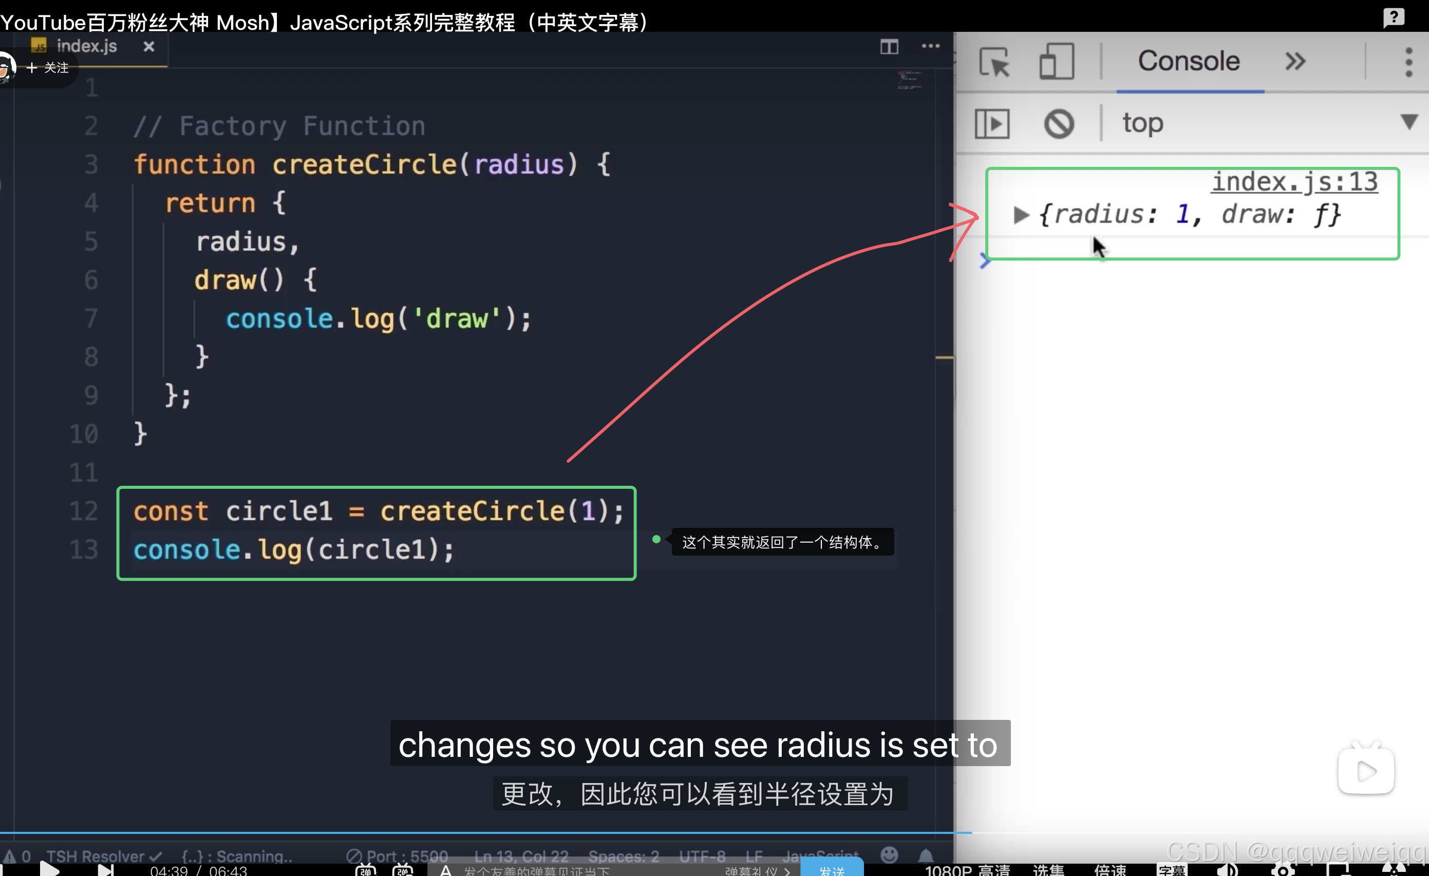Click the danmaku comment 这个其实就返回了一个结构体

click(x=782, y=542)
